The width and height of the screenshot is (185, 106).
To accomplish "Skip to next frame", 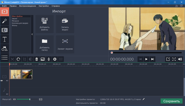I will pyautogui.click(x=152, y=59).
